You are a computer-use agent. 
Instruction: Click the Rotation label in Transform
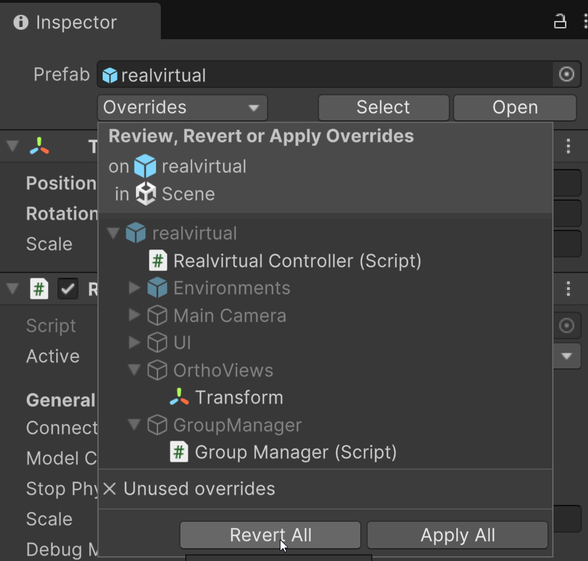(x=62, y=214)
